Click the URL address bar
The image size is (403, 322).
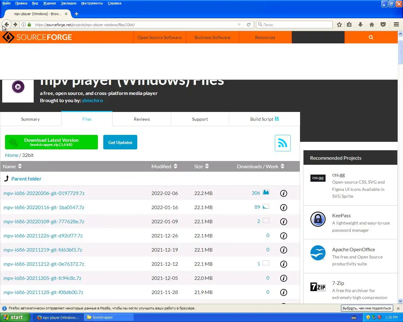click(x=135, y=25)
